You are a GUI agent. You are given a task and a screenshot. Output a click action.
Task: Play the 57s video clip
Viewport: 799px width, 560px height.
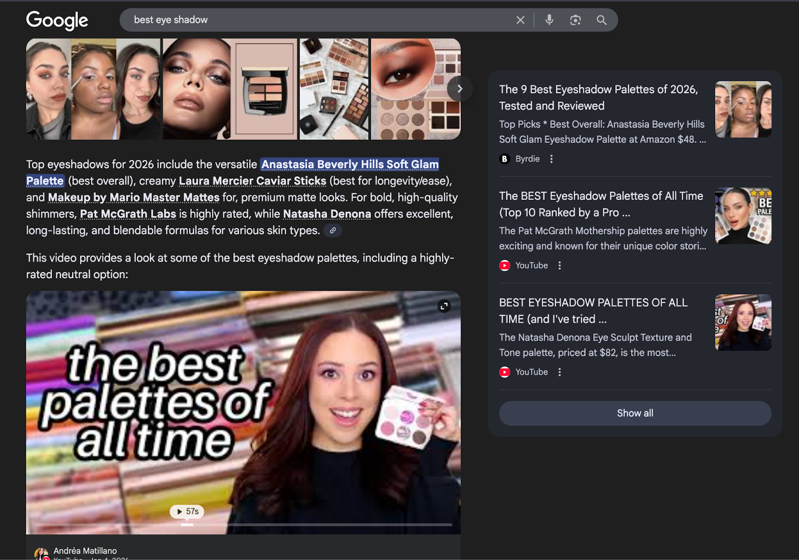tap(187, 511)
